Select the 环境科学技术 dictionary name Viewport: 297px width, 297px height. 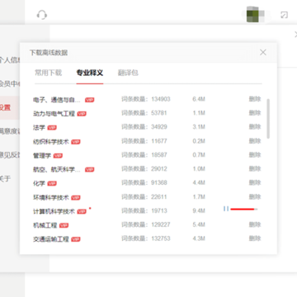click(51, 197)
